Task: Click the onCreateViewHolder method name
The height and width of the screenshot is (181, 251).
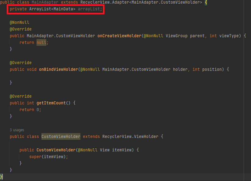Action: 119,36
